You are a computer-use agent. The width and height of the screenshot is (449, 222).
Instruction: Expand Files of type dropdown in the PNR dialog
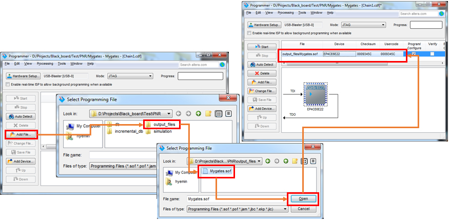(123, 166)
